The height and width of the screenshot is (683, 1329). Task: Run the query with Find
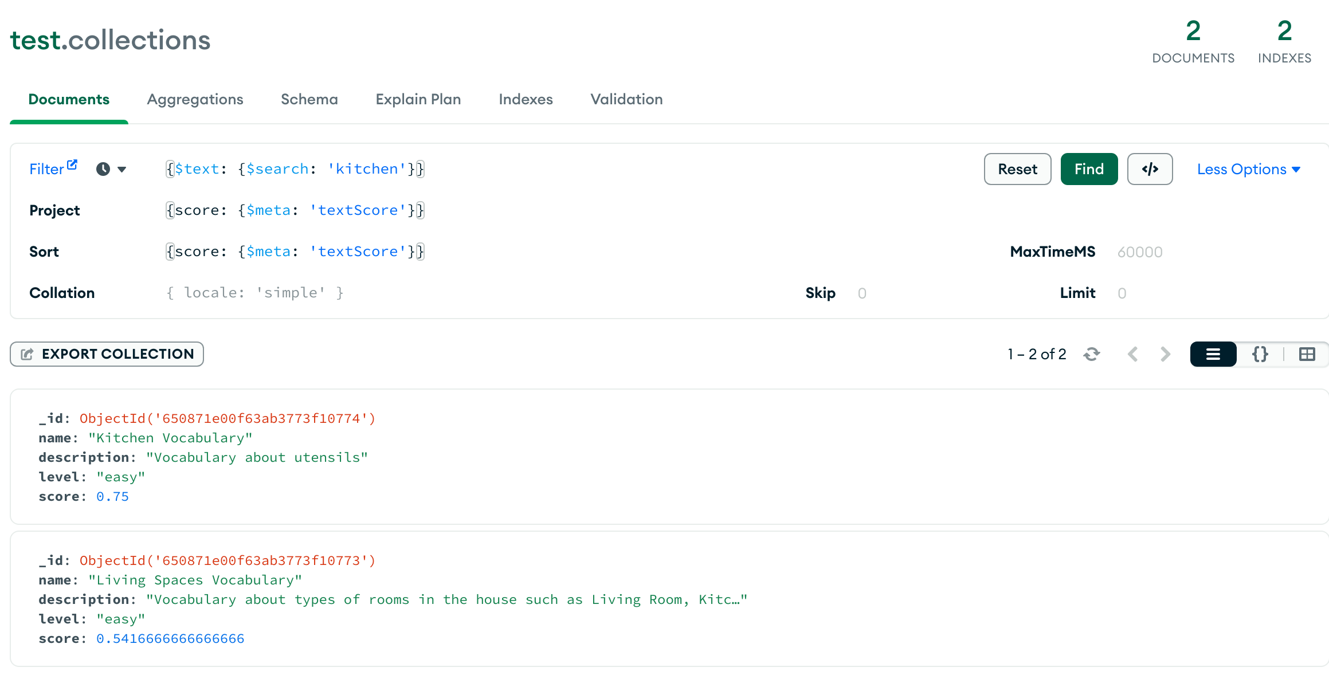(1088, 168)
